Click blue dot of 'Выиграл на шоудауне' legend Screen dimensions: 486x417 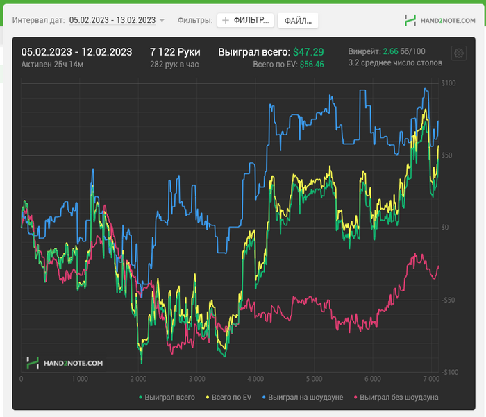click(264, 397)
